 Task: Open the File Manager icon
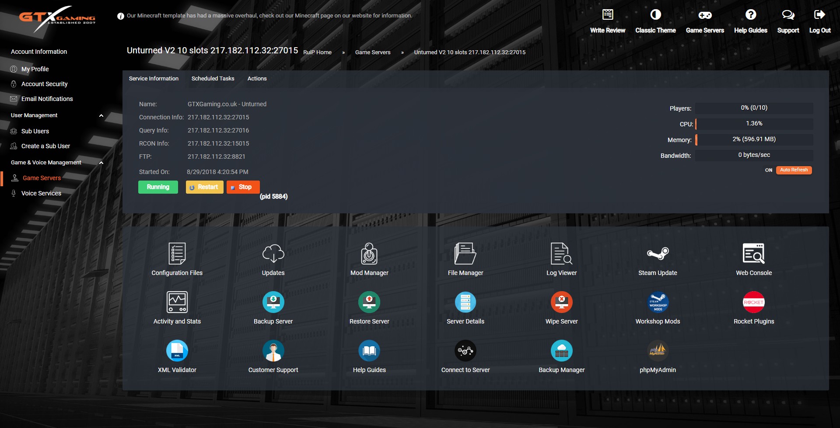pos(465,254)
